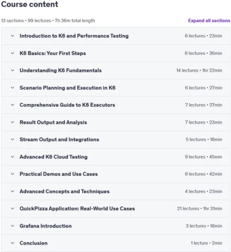Expand the Practical Demos and Use Cases chevron

tap(13, 174)
